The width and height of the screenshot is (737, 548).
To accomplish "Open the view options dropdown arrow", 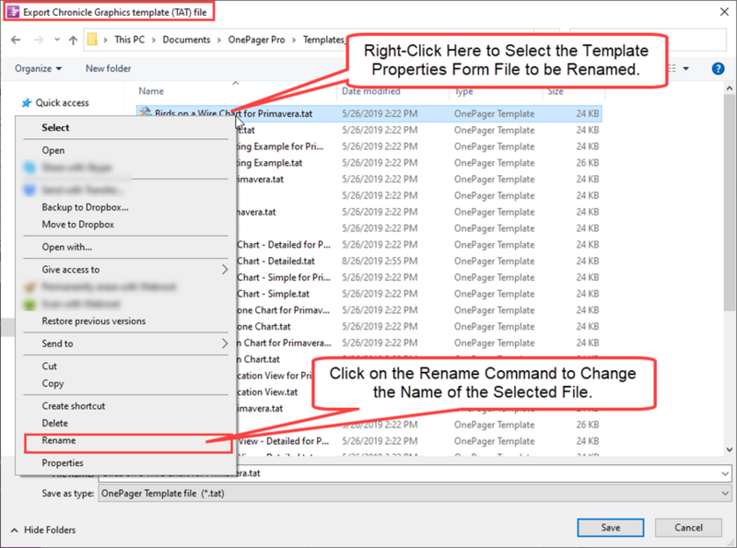I will [x=685, y=69].
